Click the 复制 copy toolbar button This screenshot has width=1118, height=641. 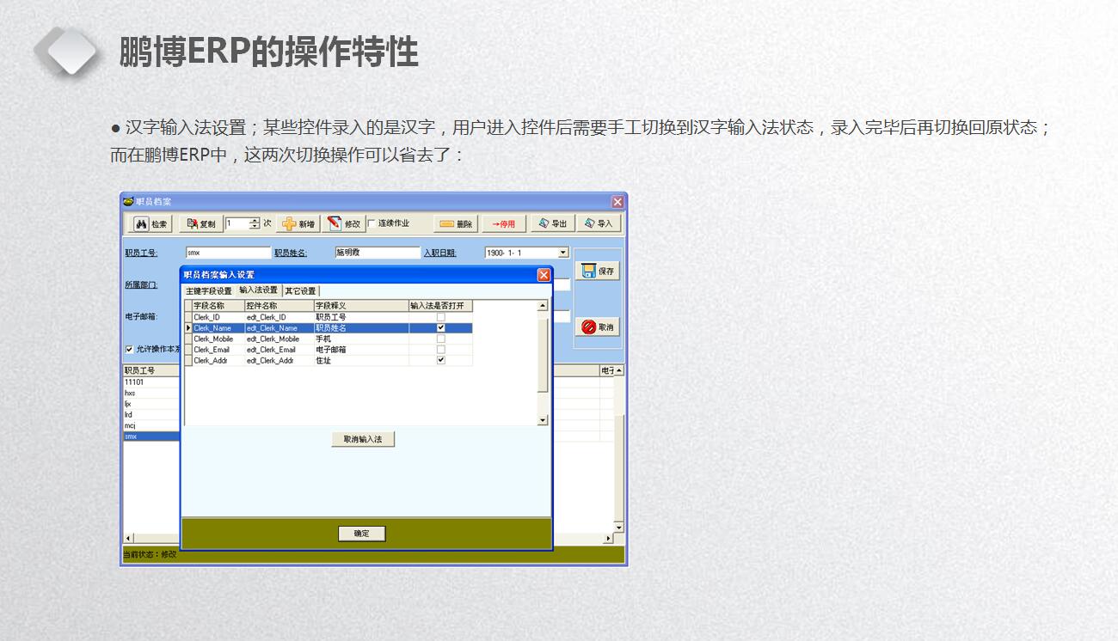point(201,224)
